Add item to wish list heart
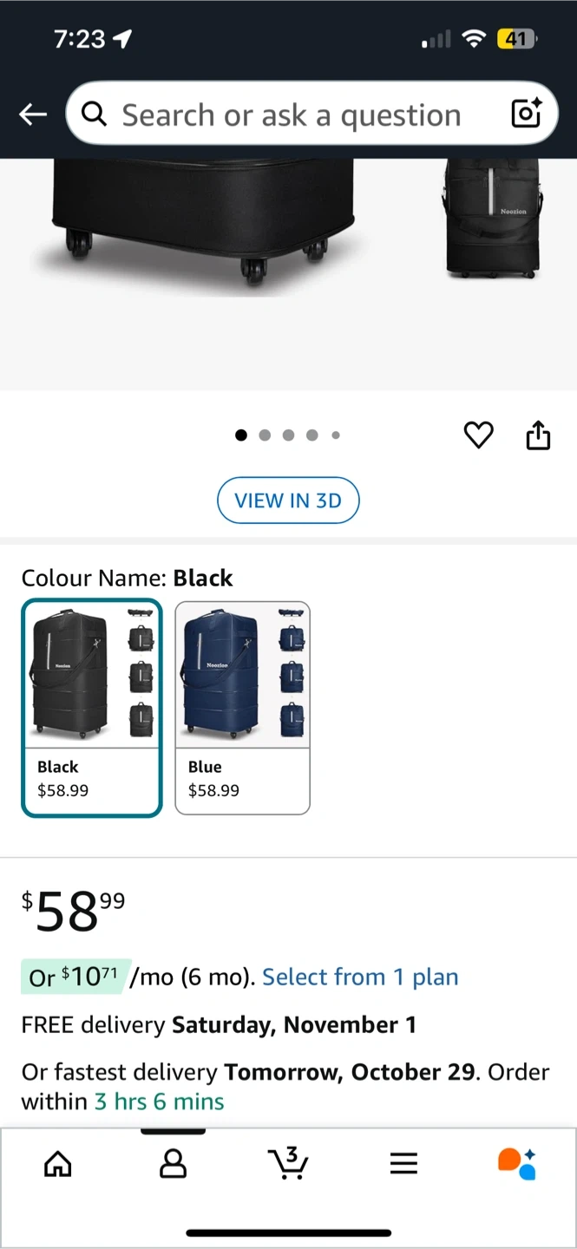 tap(478, 435)
